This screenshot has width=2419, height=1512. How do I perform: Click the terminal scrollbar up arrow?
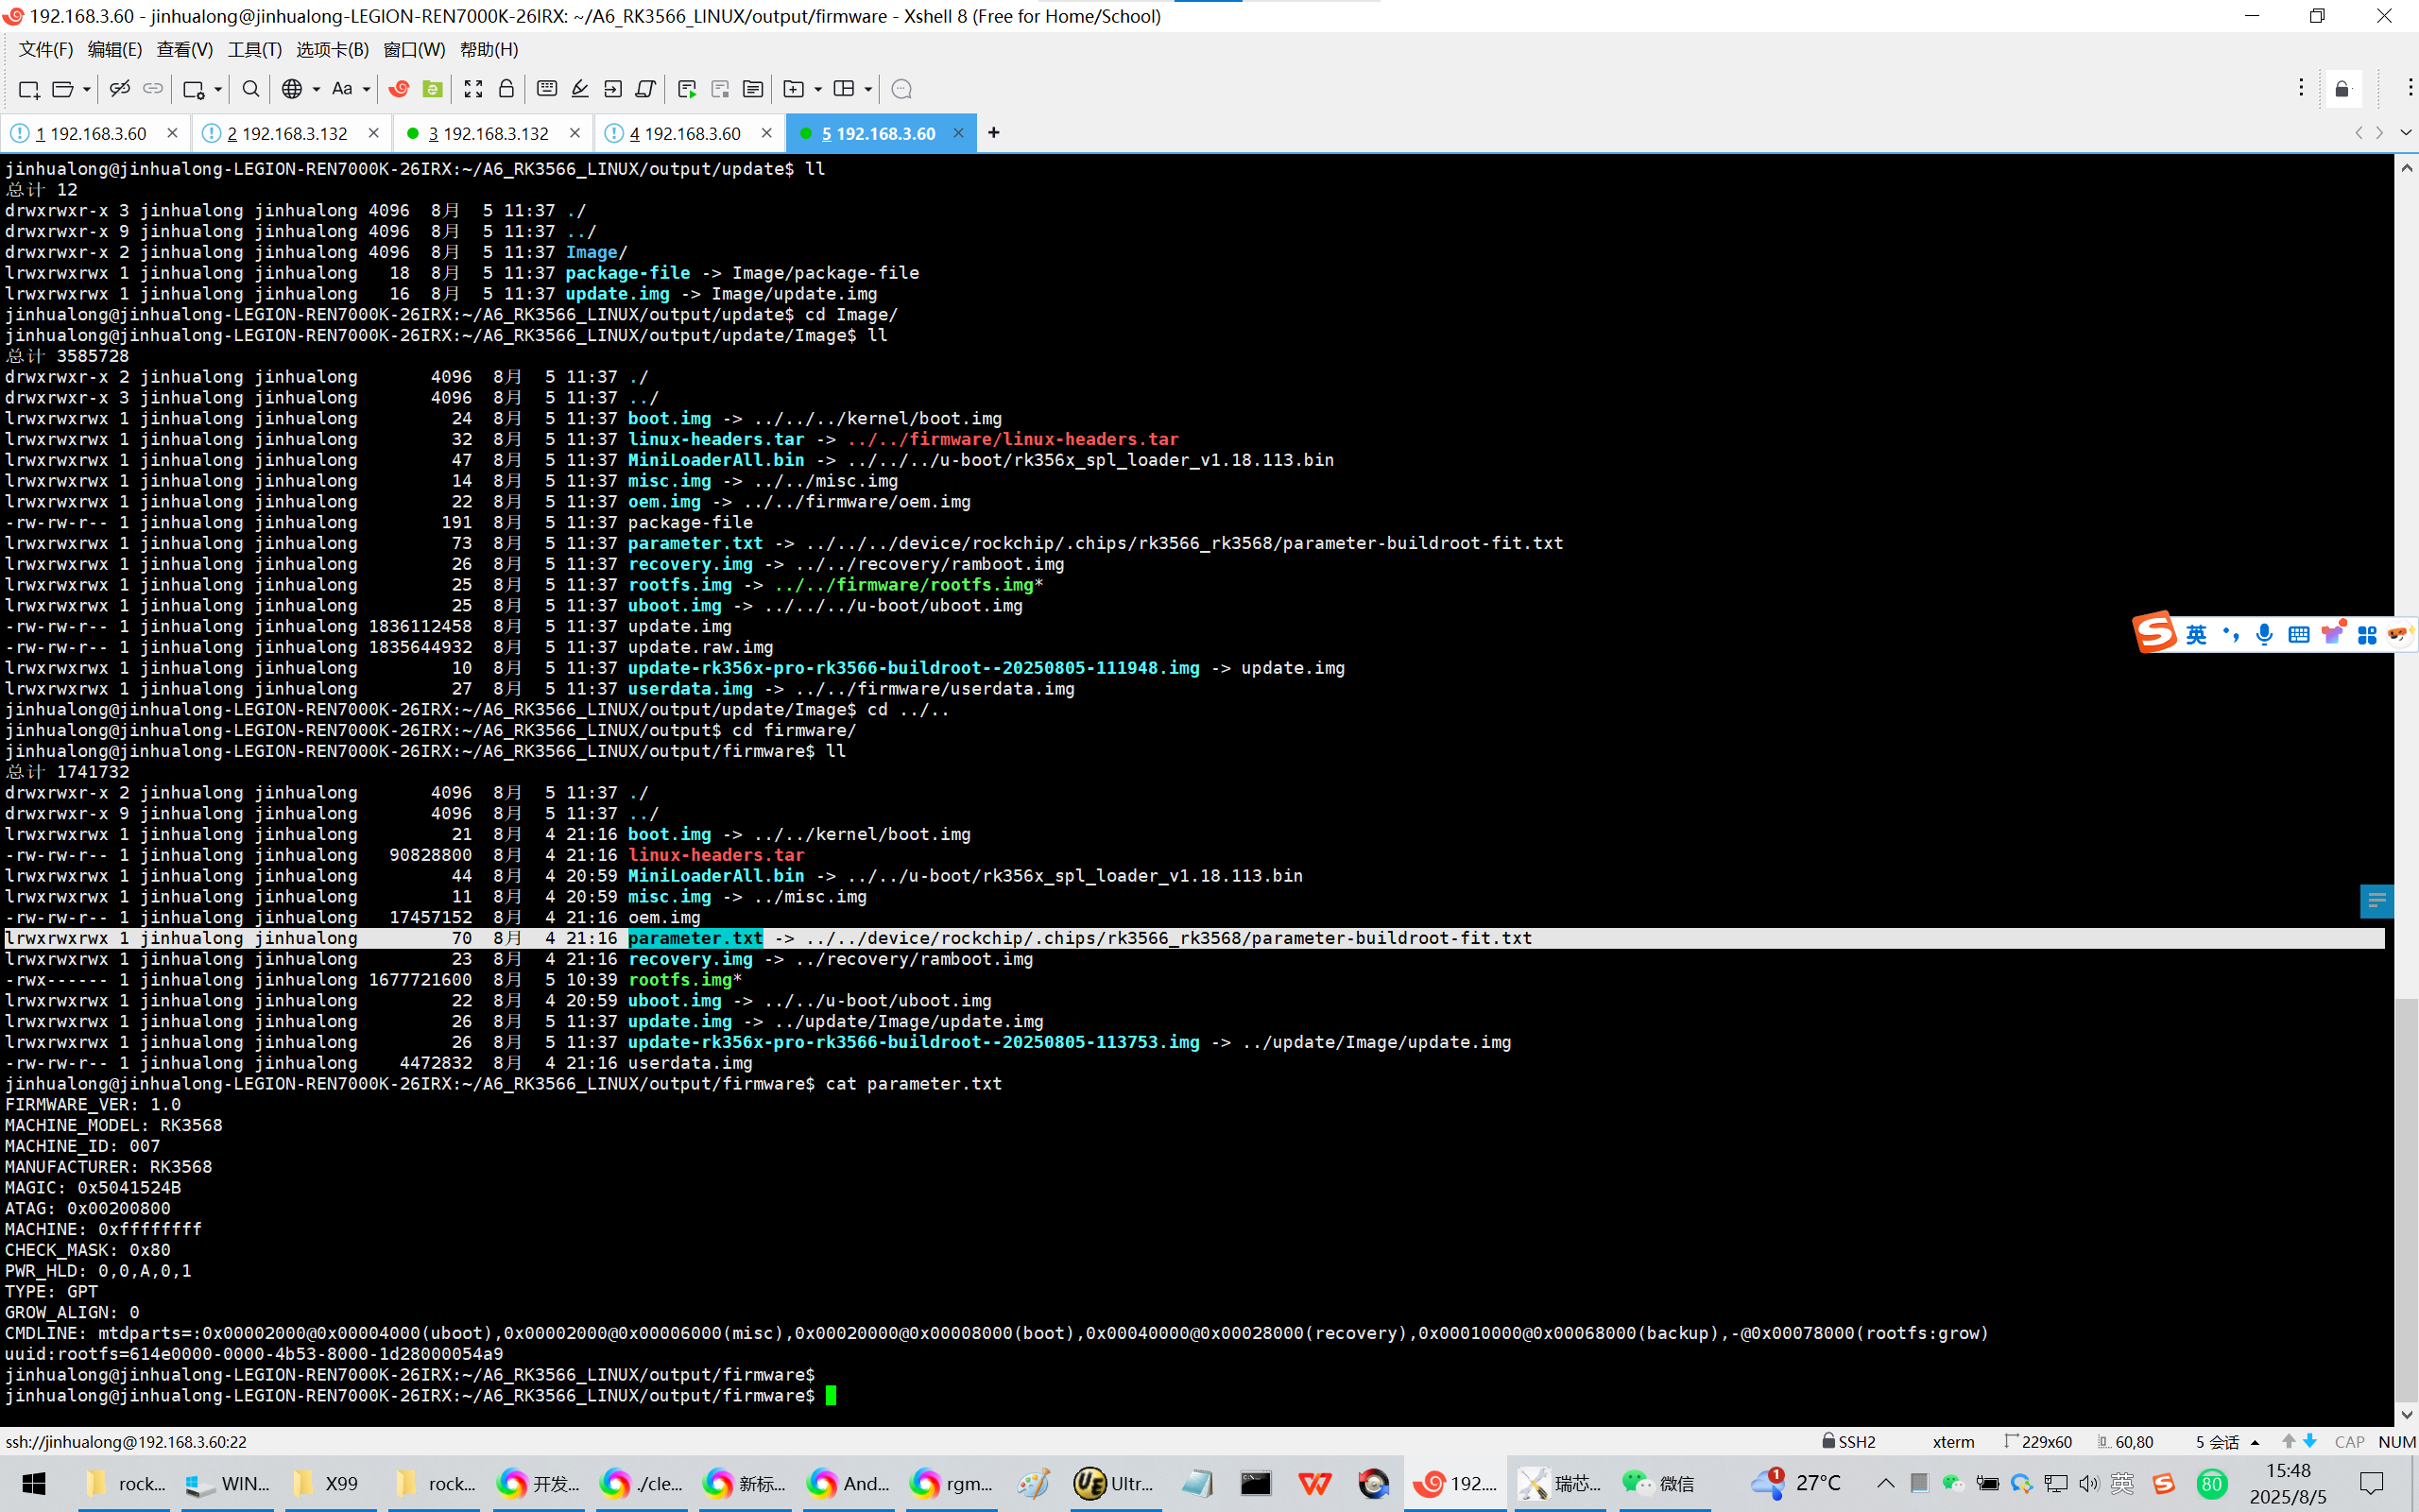(2406, 168)
